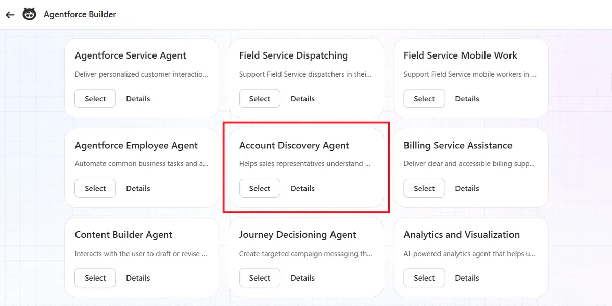Click the 'Account Discovery Agent' card title
The image size is (612, 306).
[294, 145]
